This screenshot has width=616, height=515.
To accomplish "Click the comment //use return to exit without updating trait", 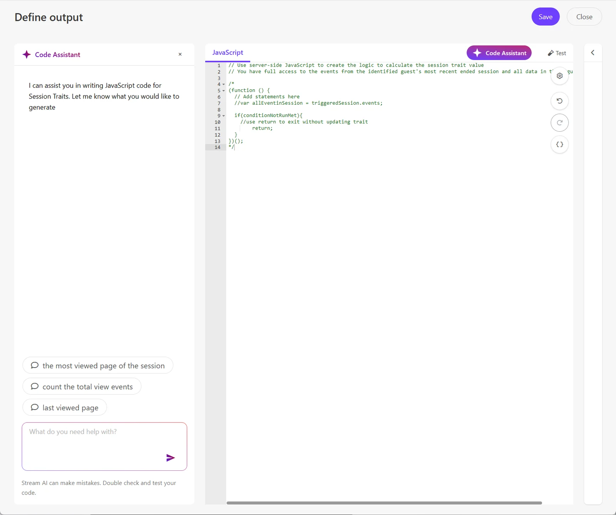I will [304, 122].
